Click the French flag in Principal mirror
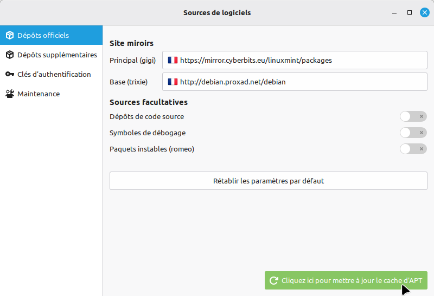434x296 pixels. point(173,61)
